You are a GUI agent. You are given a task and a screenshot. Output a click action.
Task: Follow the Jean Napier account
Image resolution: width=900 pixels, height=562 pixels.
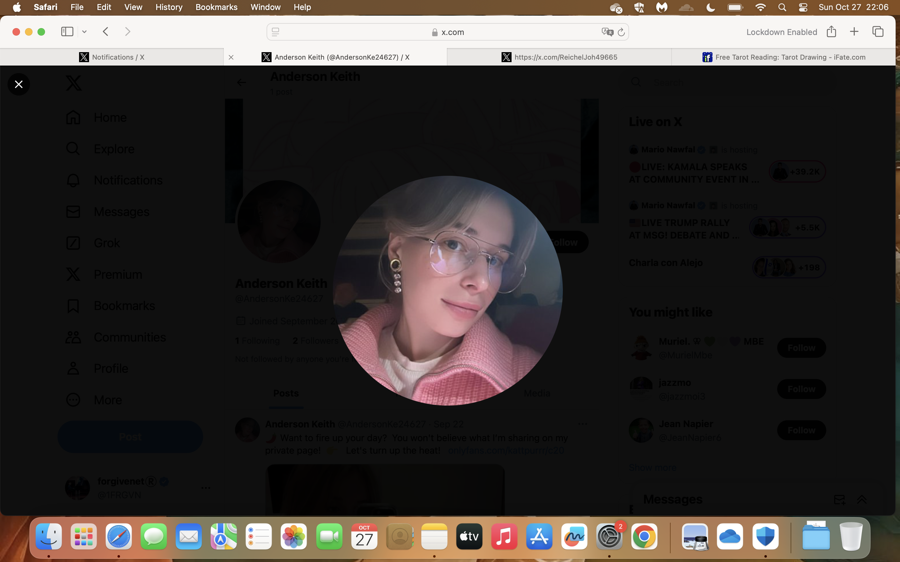[802, 431]
